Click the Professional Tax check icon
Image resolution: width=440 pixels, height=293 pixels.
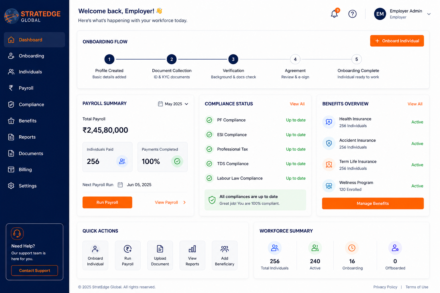pos(209,149)
